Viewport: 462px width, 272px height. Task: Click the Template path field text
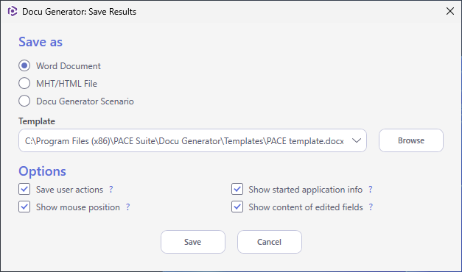184,141
